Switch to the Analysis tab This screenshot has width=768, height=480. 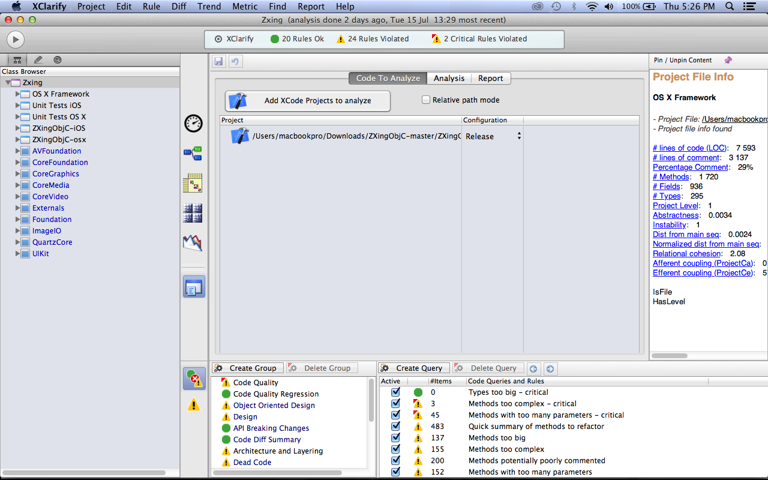point(449,78)
